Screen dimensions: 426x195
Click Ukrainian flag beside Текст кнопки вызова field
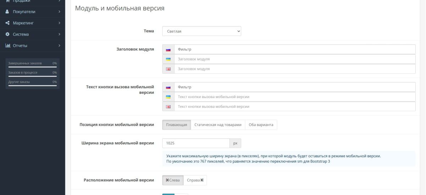tap(168, 97)
